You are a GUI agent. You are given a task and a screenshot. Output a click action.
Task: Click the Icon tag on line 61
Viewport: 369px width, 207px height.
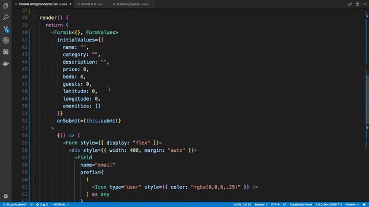tap(100, 187)
